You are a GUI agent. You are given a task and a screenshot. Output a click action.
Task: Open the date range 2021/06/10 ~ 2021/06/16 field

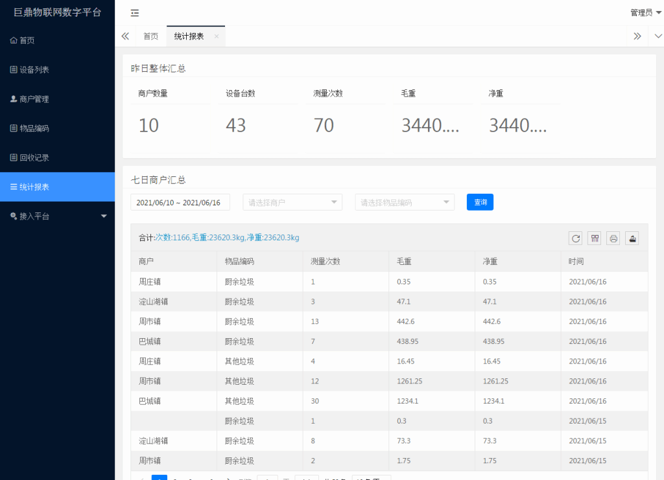tap(180, 202)
